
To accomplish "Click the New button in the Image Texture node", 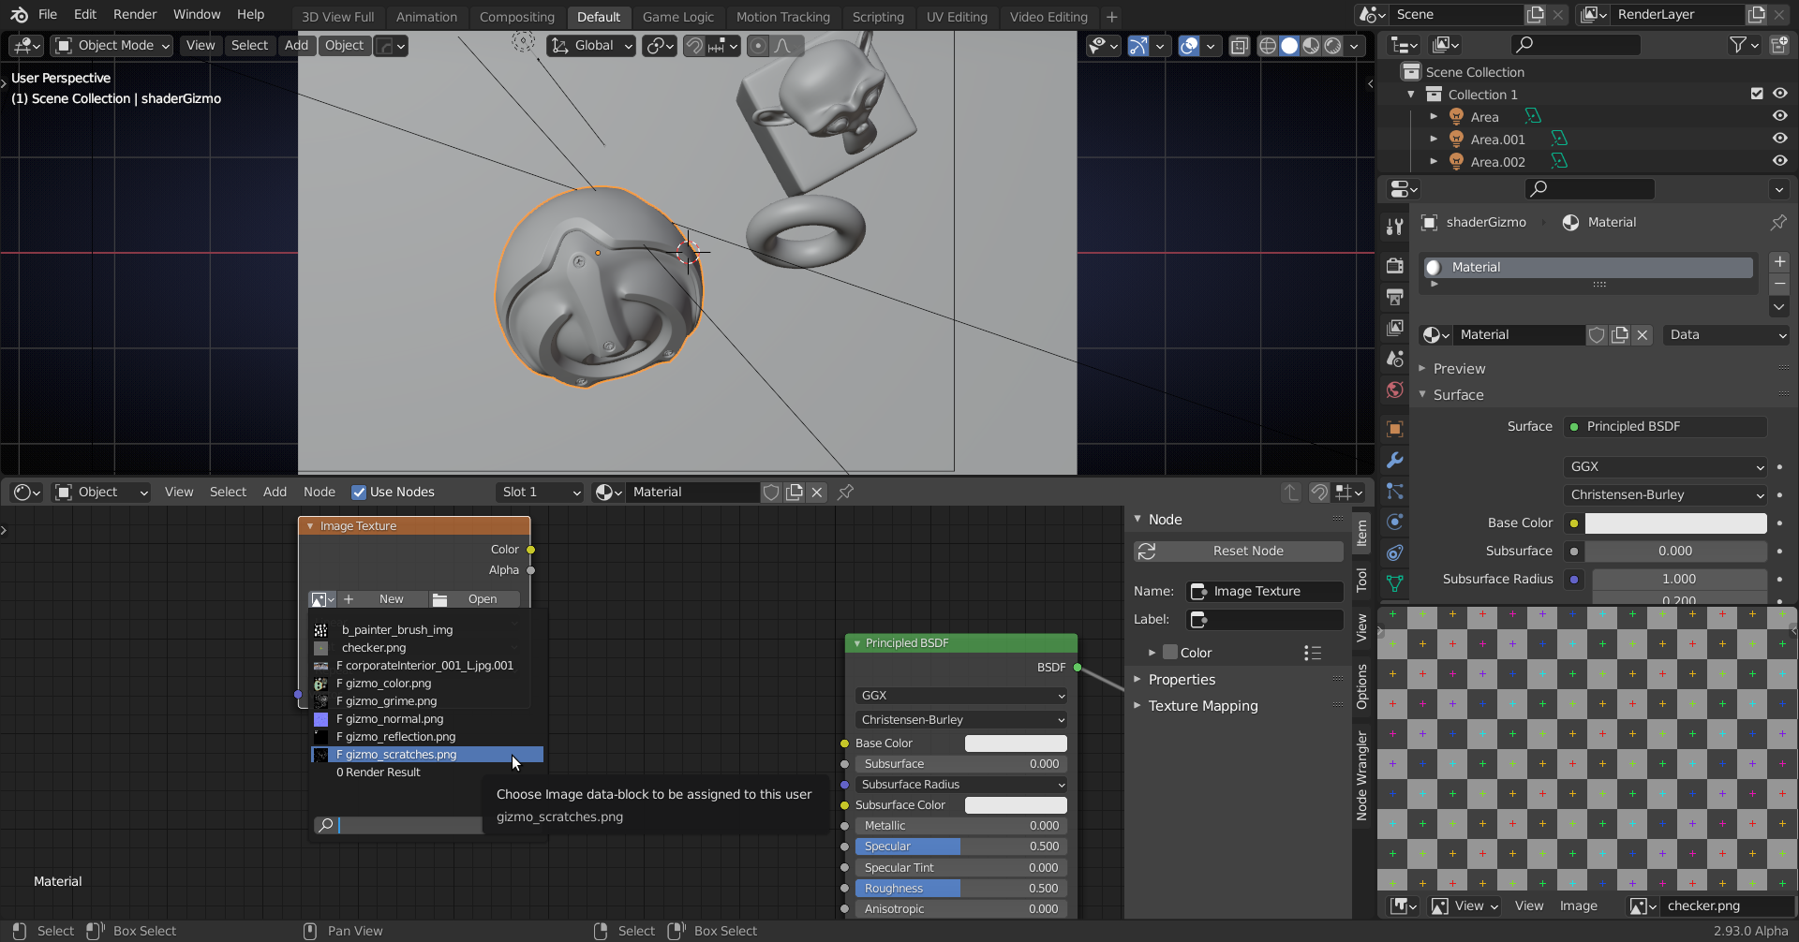I will 391,598.
